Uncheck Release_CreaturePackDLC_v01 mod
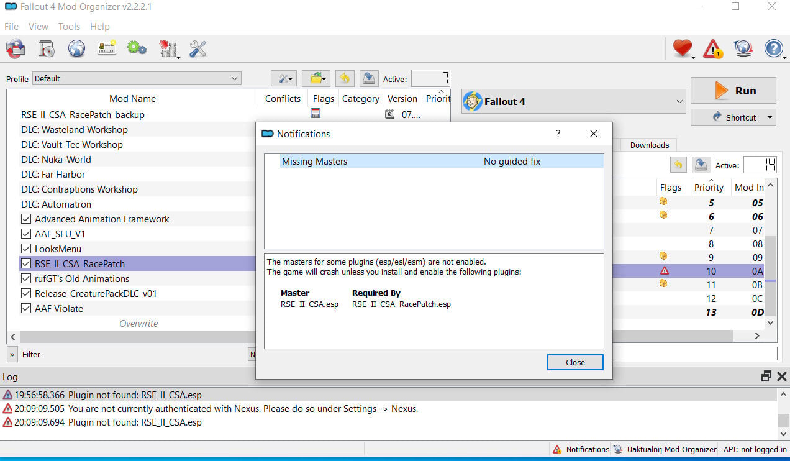790x461 pixels. (x=26, y=293)
